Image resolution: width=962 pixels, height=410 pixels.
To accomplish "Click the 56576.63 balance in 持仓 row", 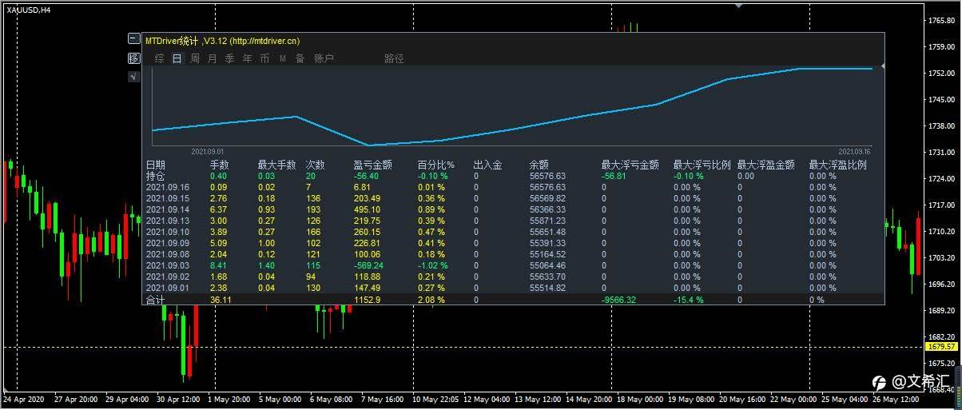I will coord(547,176).
